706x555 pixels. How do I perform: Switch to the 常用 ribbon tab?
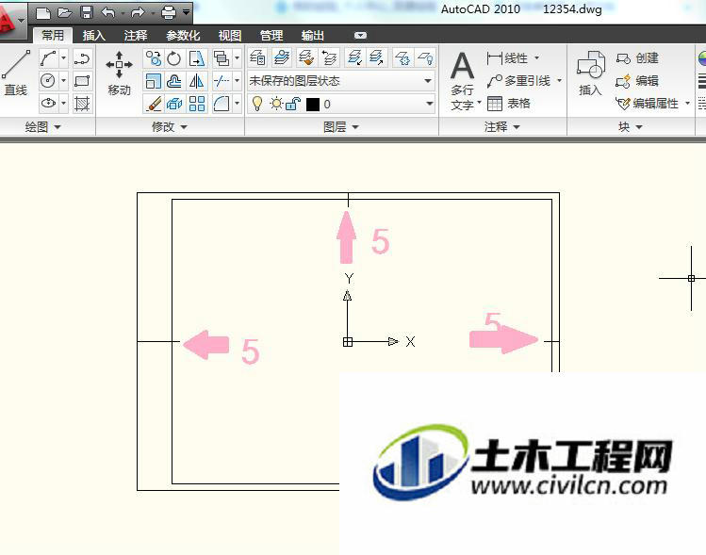[53, 35]
